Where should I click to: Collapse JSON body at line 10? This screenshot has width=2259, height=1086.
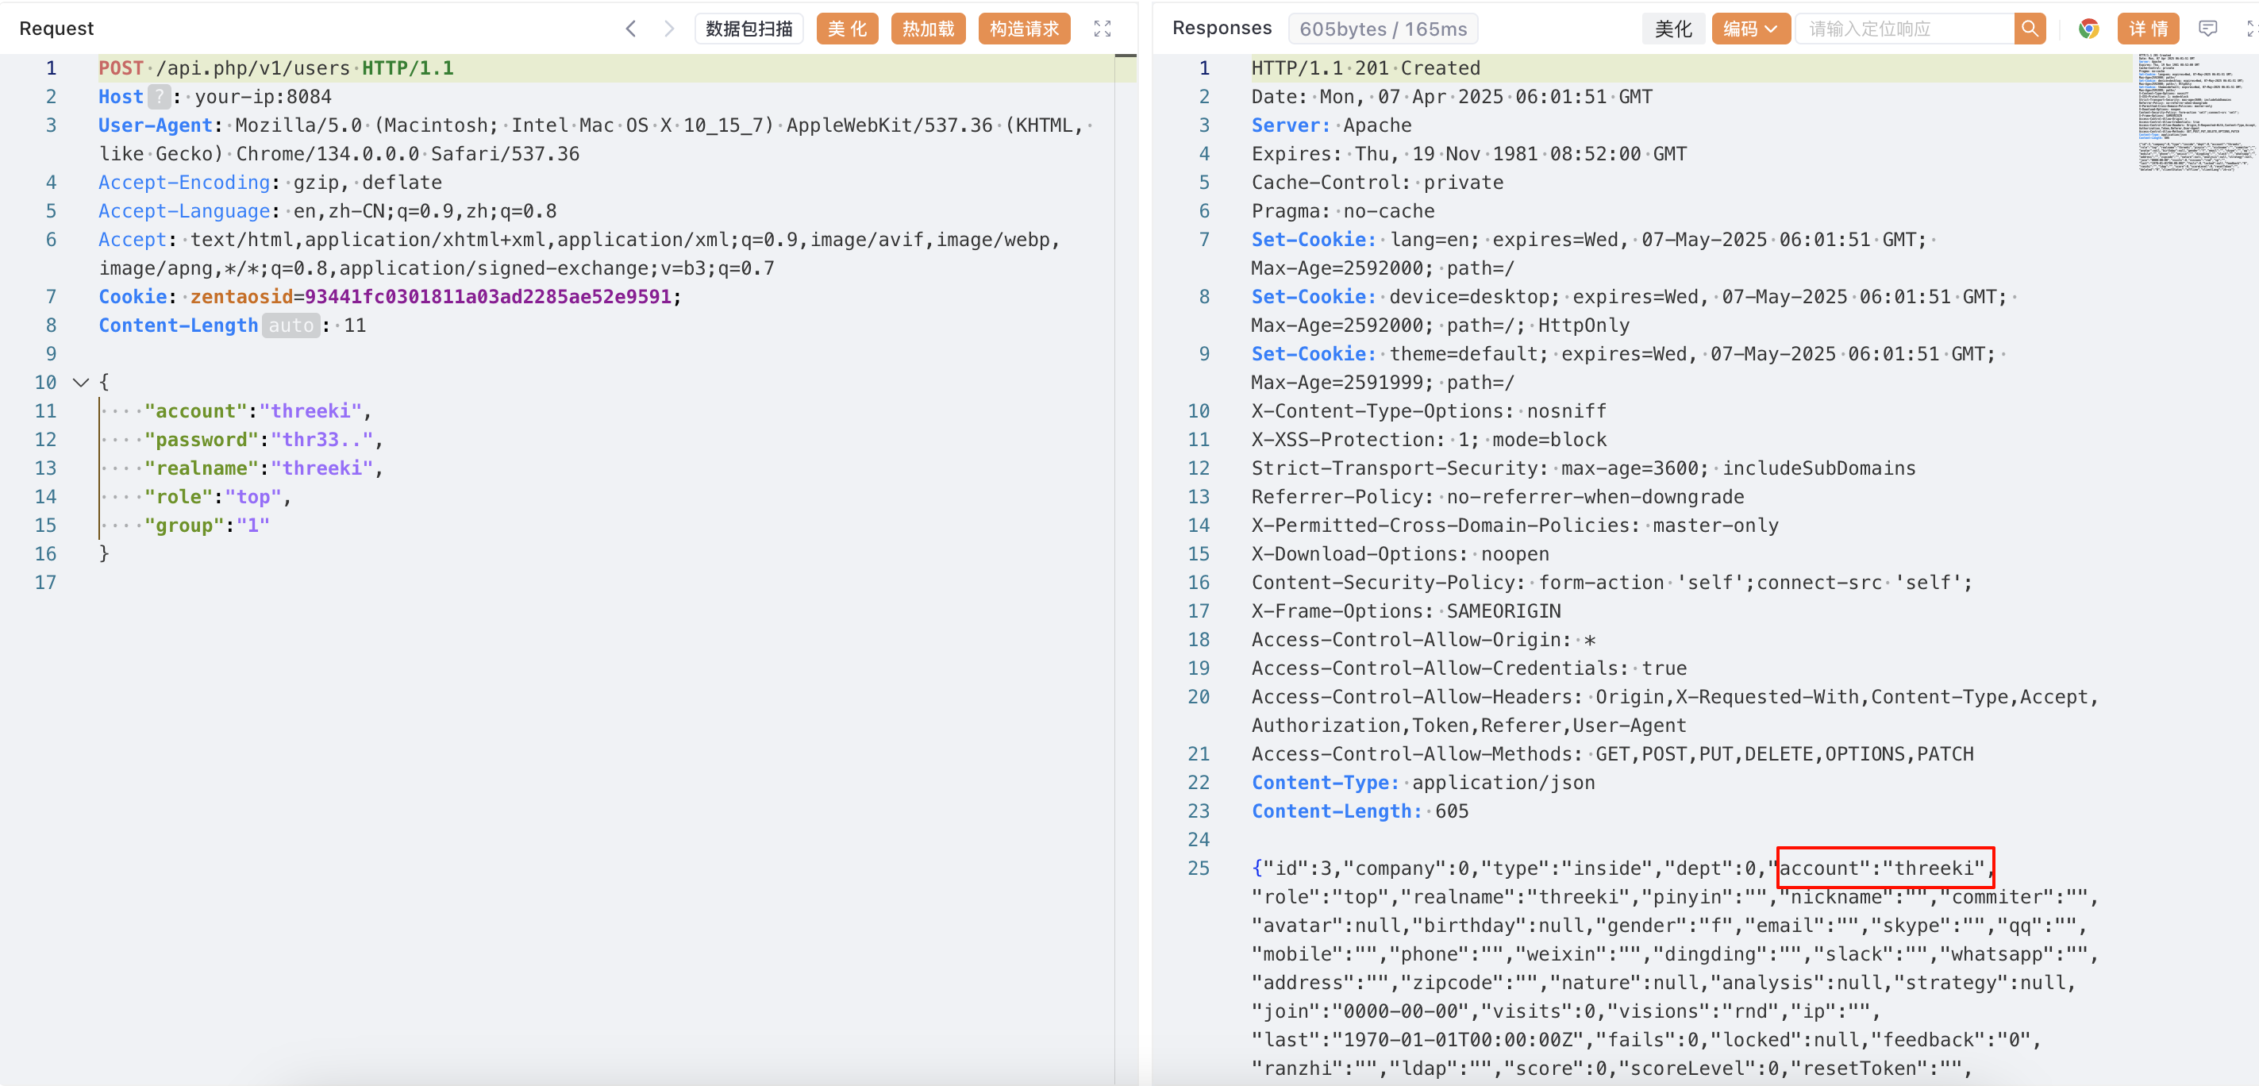[81, 383]
